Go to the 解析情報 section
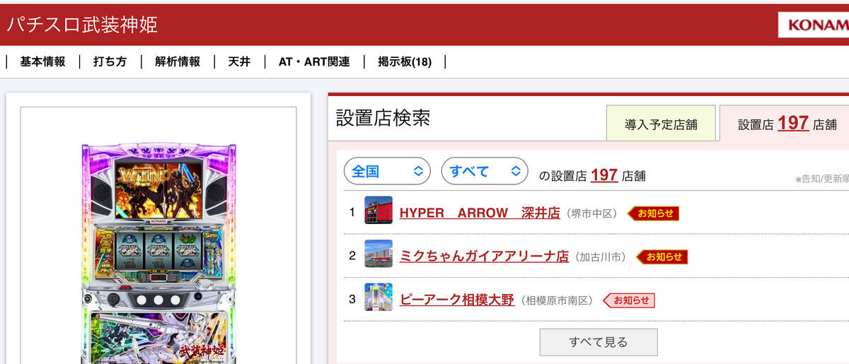 click(x=178, y=61)
